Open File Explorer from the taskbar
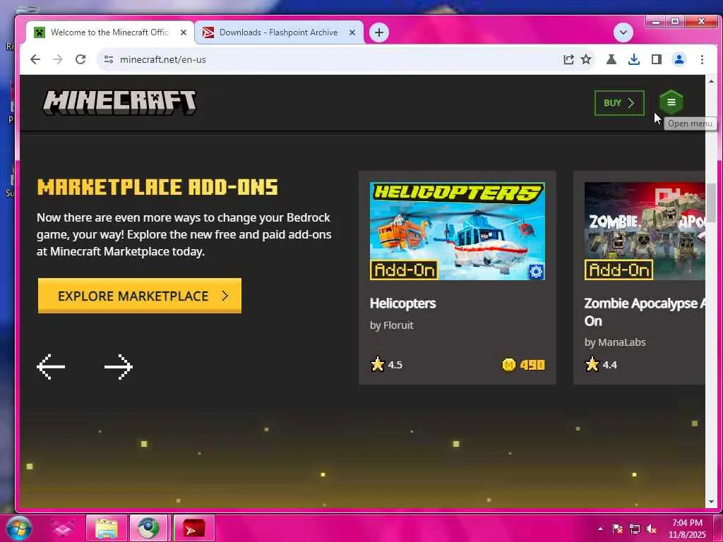The width and height of the screenshot is (723, 542). (107, 528)
